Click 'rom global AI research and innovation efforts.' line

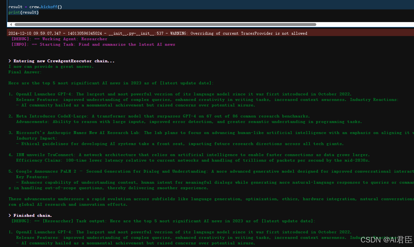(68, 204)
